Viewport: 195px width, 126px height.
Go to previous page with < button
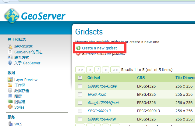90,70
